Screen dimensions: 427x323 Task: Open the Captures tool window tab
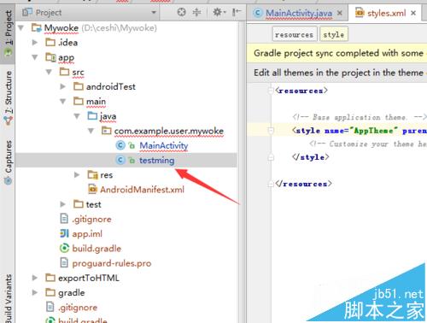coord(9,161)
